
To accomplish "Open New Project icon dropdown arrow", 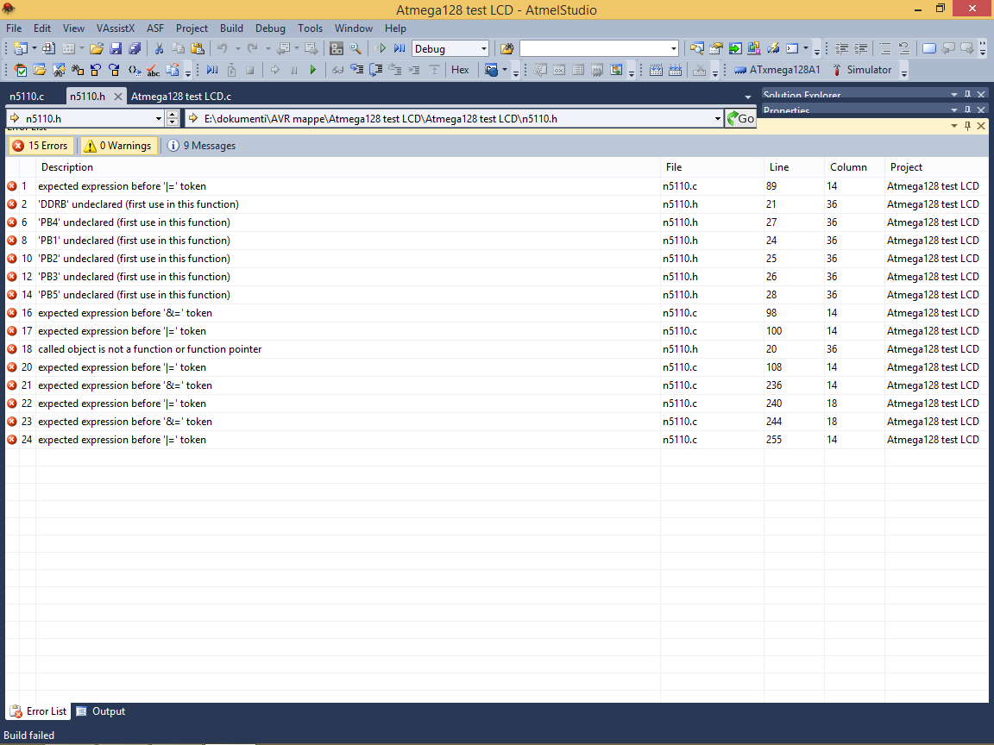I will (x=35, y=49).
